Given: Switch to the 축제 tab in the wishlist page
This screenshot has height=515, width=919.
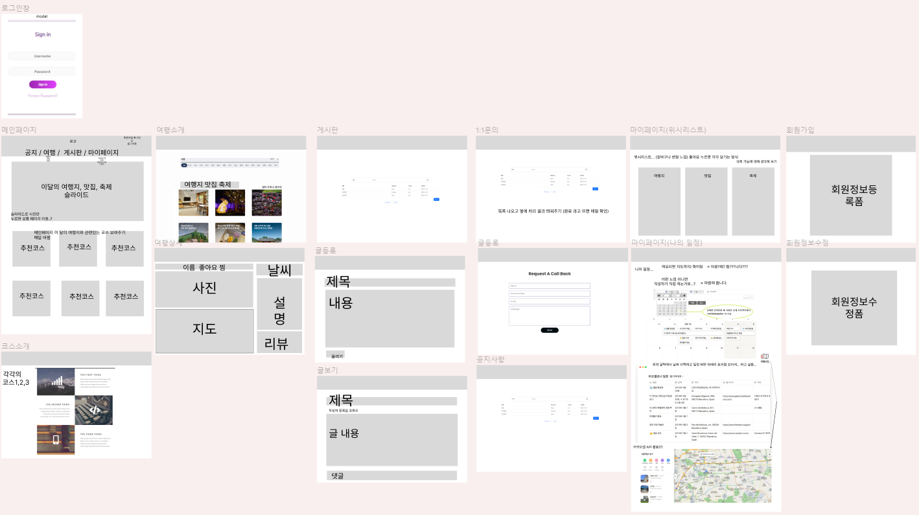Looking at the screenshot, I should coord(752,175).
